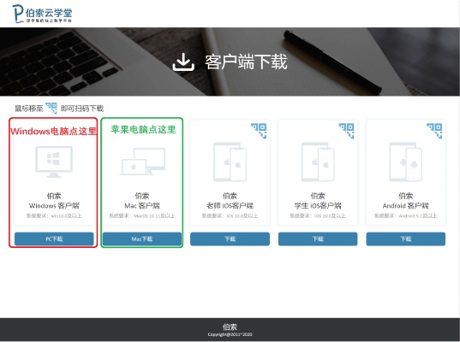This screenshot has height=342, width=460.
Task: Download the Android 客户端
Action: pos(406,239)
